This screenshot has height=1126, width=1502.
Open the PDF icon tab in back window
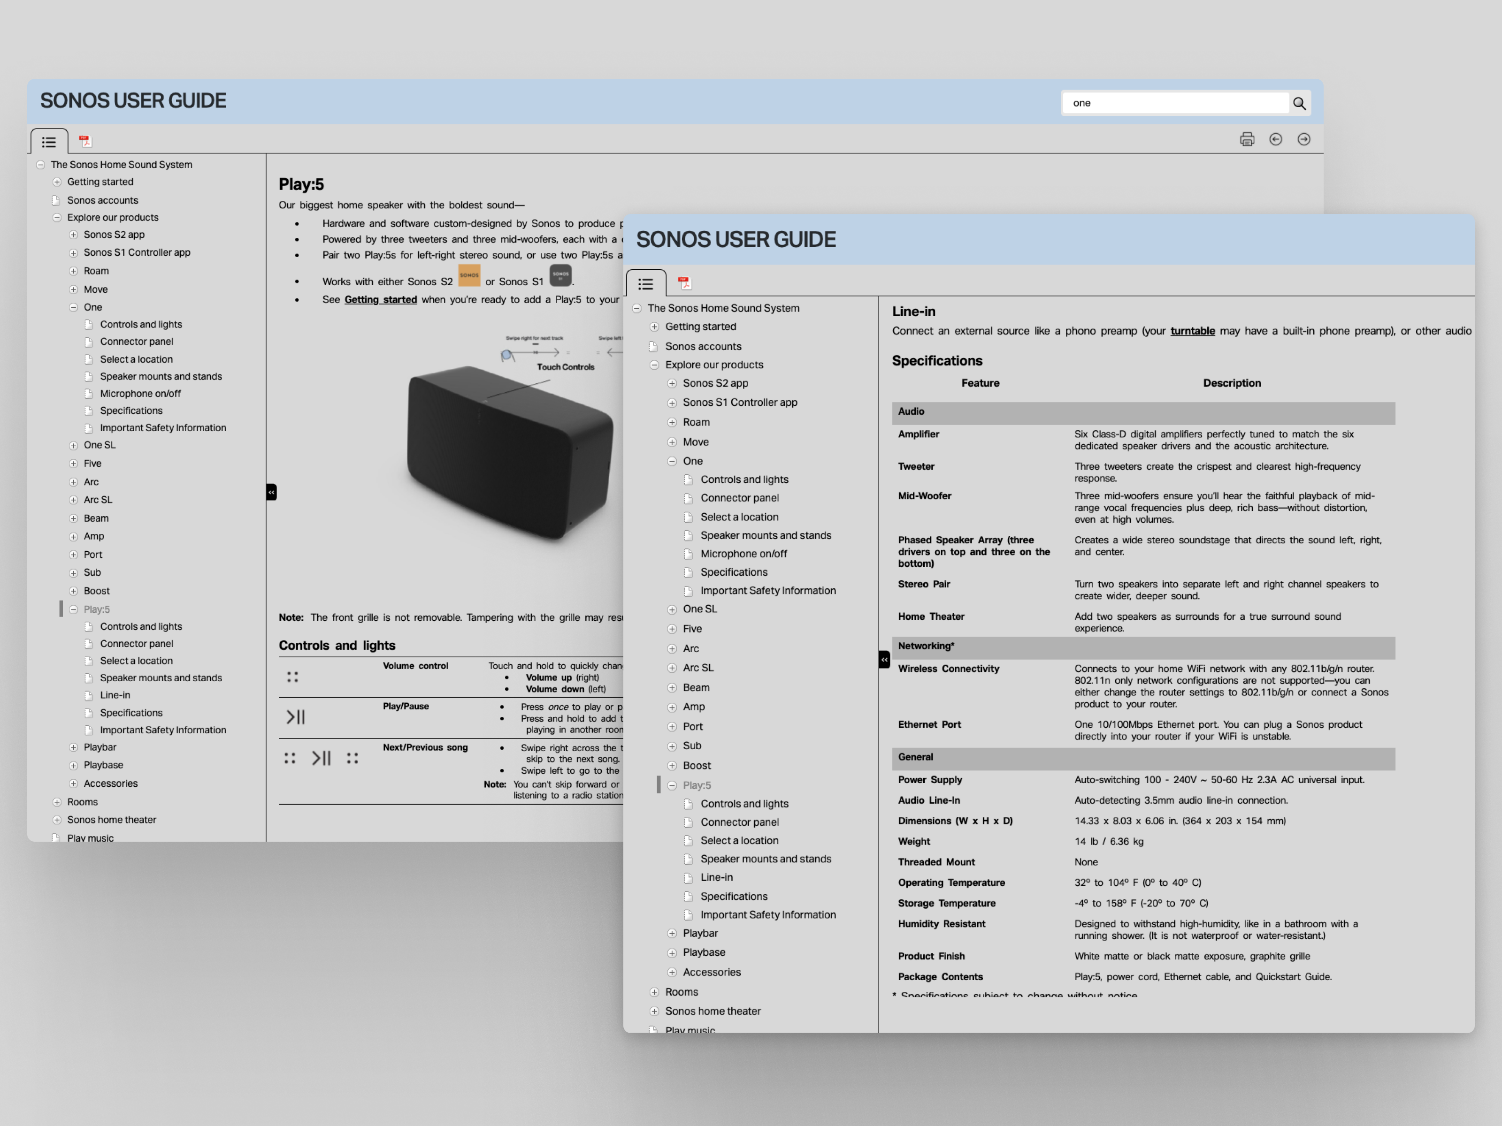pos(85,141)
